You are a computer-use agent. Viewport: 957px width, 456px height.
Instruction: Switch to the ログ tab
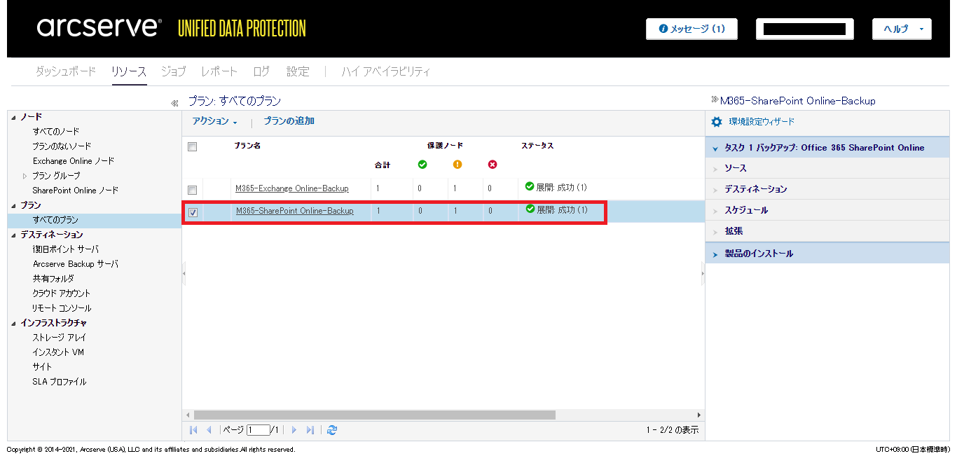[261, 71]
